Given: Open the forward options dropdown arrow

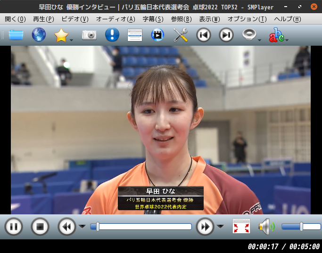Looking at the screenshot, I should point(220,227).
